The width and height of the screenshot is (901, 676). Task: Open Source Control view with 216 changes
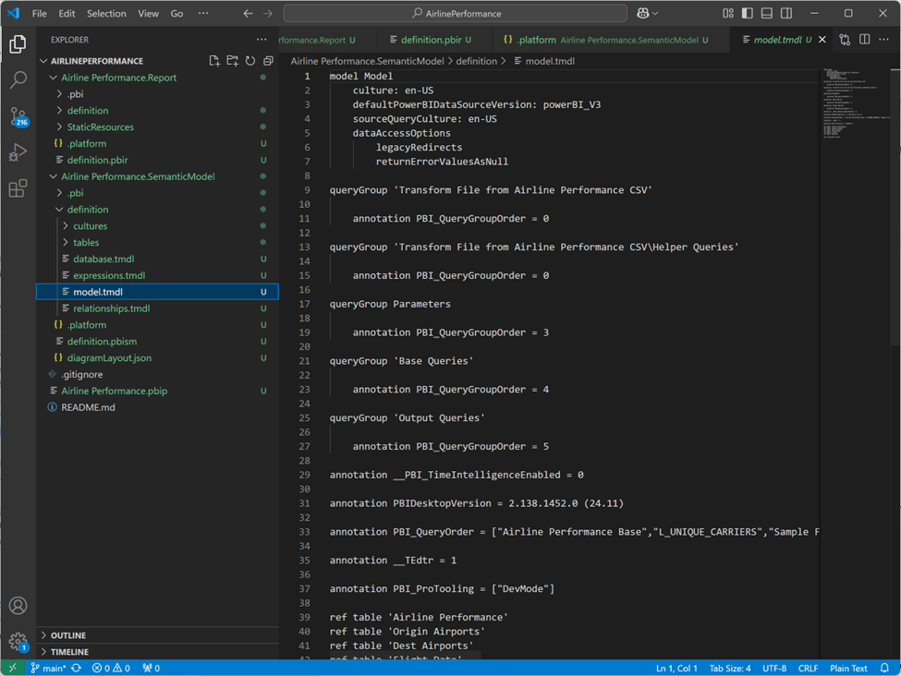pyautogui.click(x=18, y=116)
